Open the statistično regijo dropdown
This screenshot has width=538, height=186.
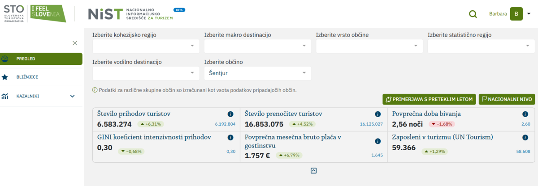(481, 46)
